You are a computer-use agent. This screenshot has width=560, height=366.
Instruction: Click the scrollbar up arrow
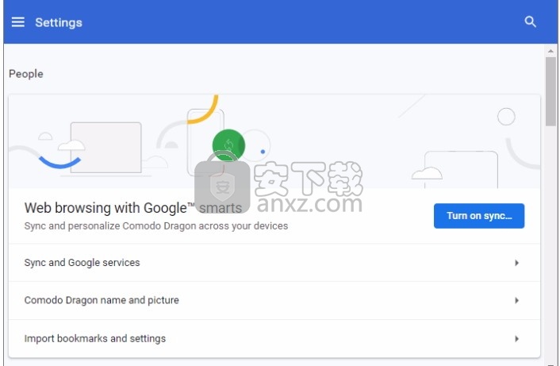pos(550,51)
